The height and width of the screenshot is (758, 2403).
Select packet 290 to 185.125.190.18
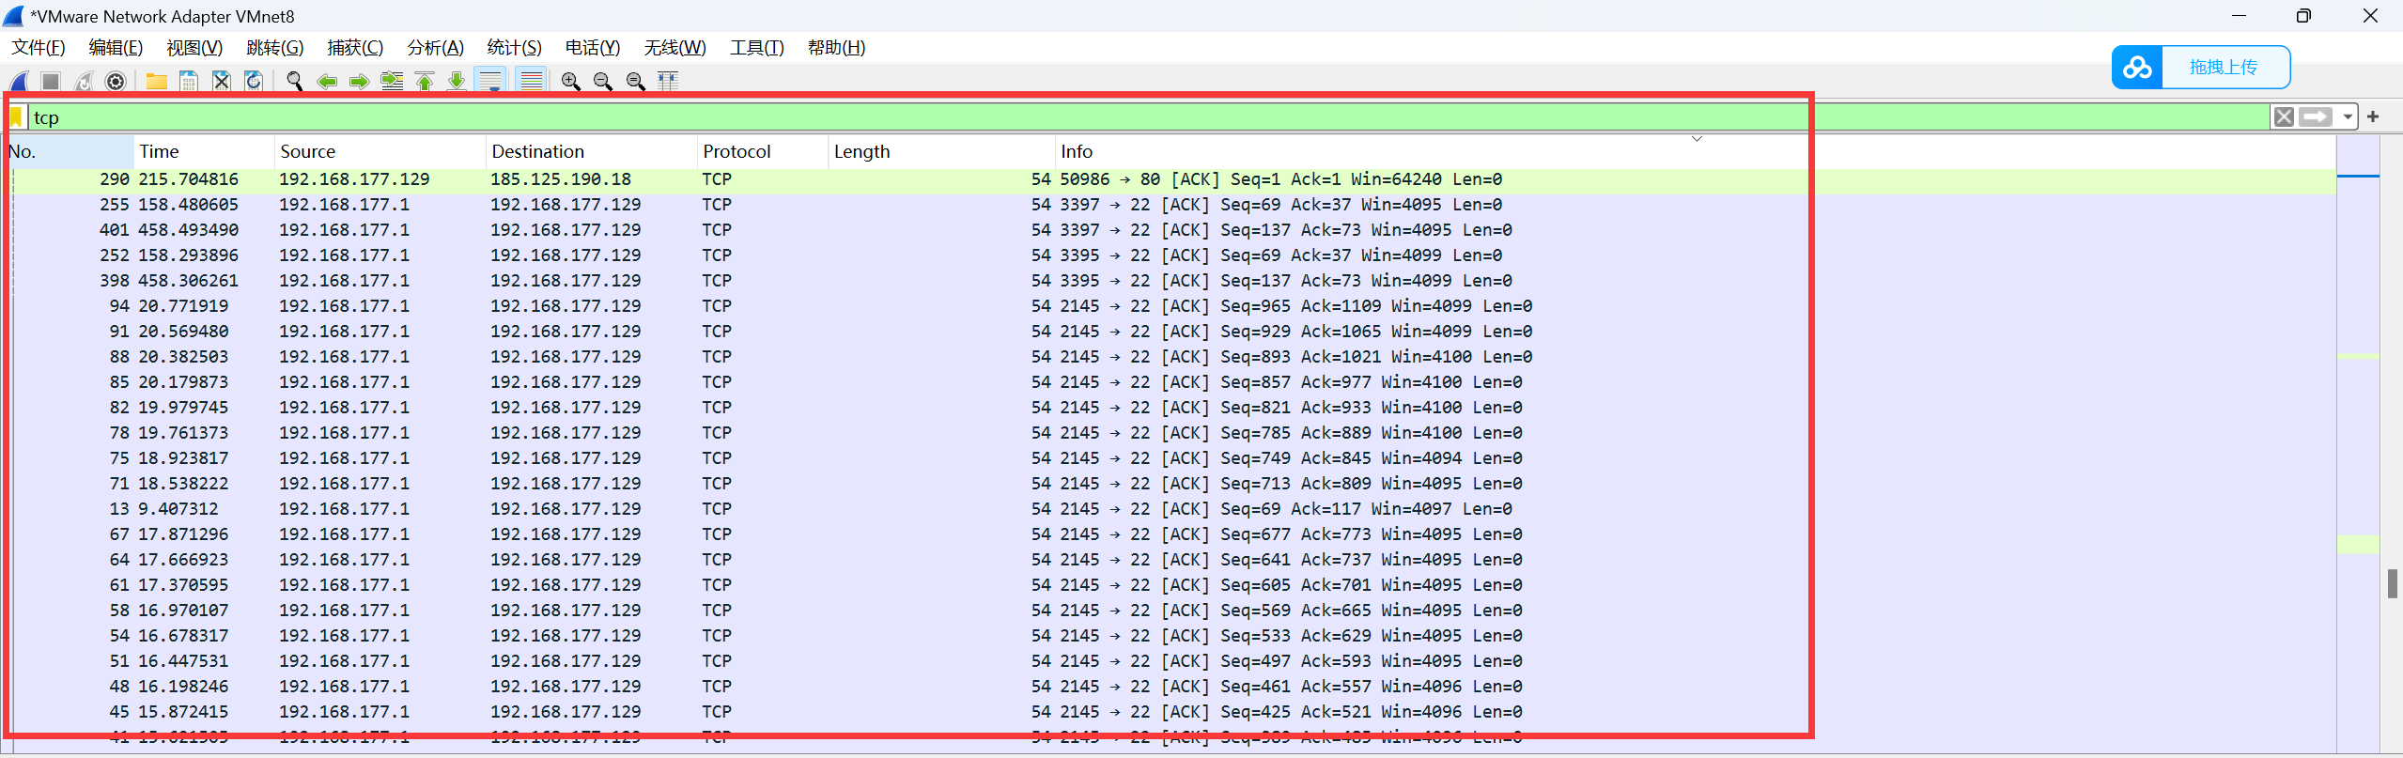1170,179
